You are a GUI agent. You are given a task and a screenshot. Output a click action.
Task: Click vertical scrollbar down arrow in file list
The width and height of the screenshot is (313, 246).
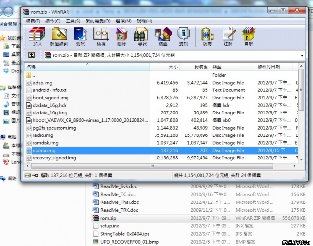tap(301, 159)
